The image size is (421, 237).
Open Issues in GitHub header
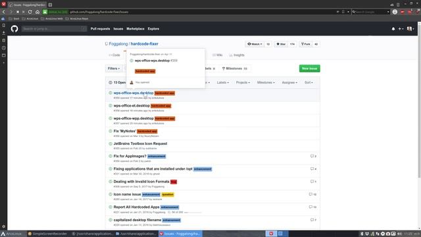click(x=118, y=29)
